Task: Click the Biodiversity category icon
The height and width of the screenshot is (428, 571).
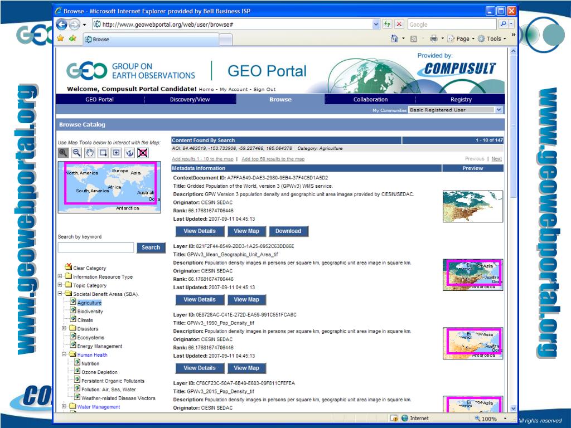Action: coord(73,310)
